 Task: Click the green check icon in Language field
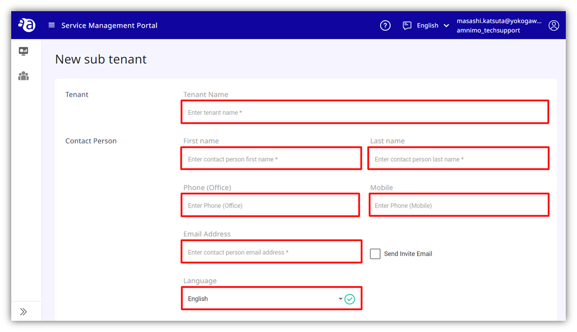(x=349, y=300)
